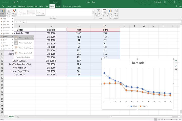Click the Move Chart icon
182x121 pixels.
pos(116,13)
